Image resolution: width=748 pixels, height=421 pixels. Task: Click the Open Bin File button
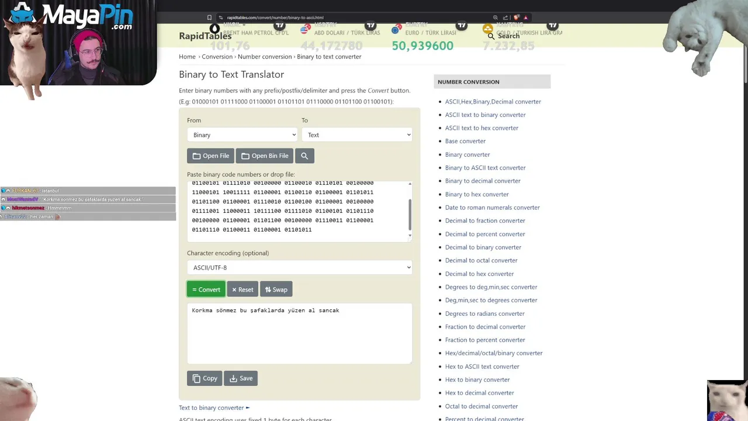click(x=265, y=156)
